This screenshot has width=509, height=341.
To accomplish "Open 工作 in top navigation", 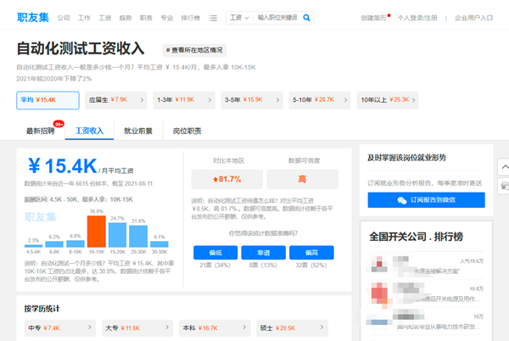I will [84, 18].
